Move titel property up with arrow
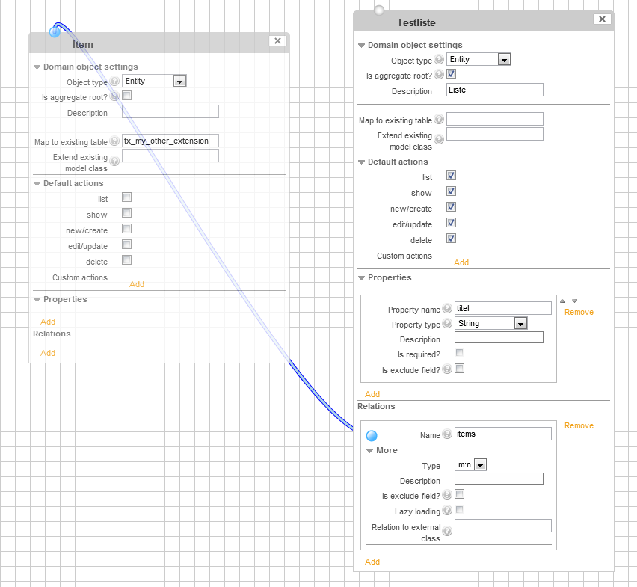The width and height of the screenshot is (637, 587). tap(563, 301)
